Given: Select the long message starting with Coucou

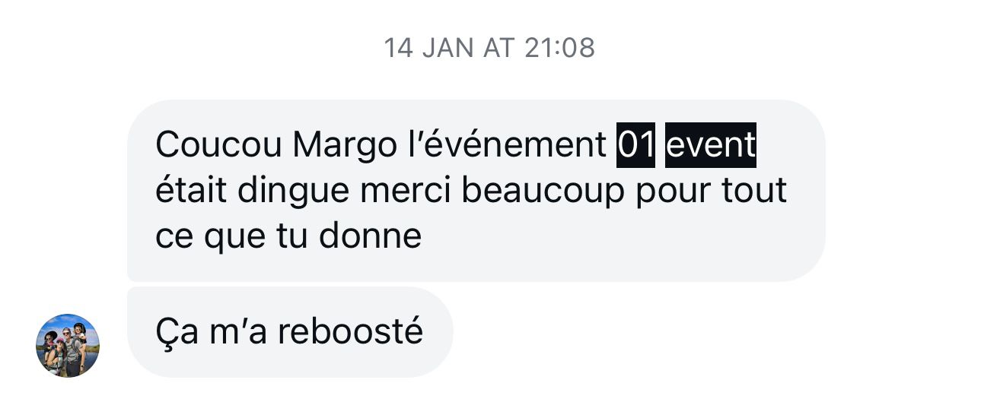Looking at the screenshot, I should 476,191.
